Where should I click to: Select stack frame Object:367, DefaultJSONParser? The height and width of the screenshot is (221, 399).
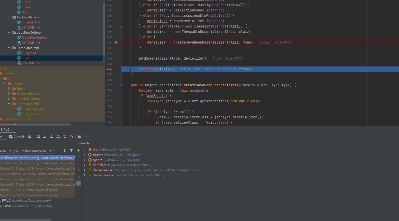[37, 169]
